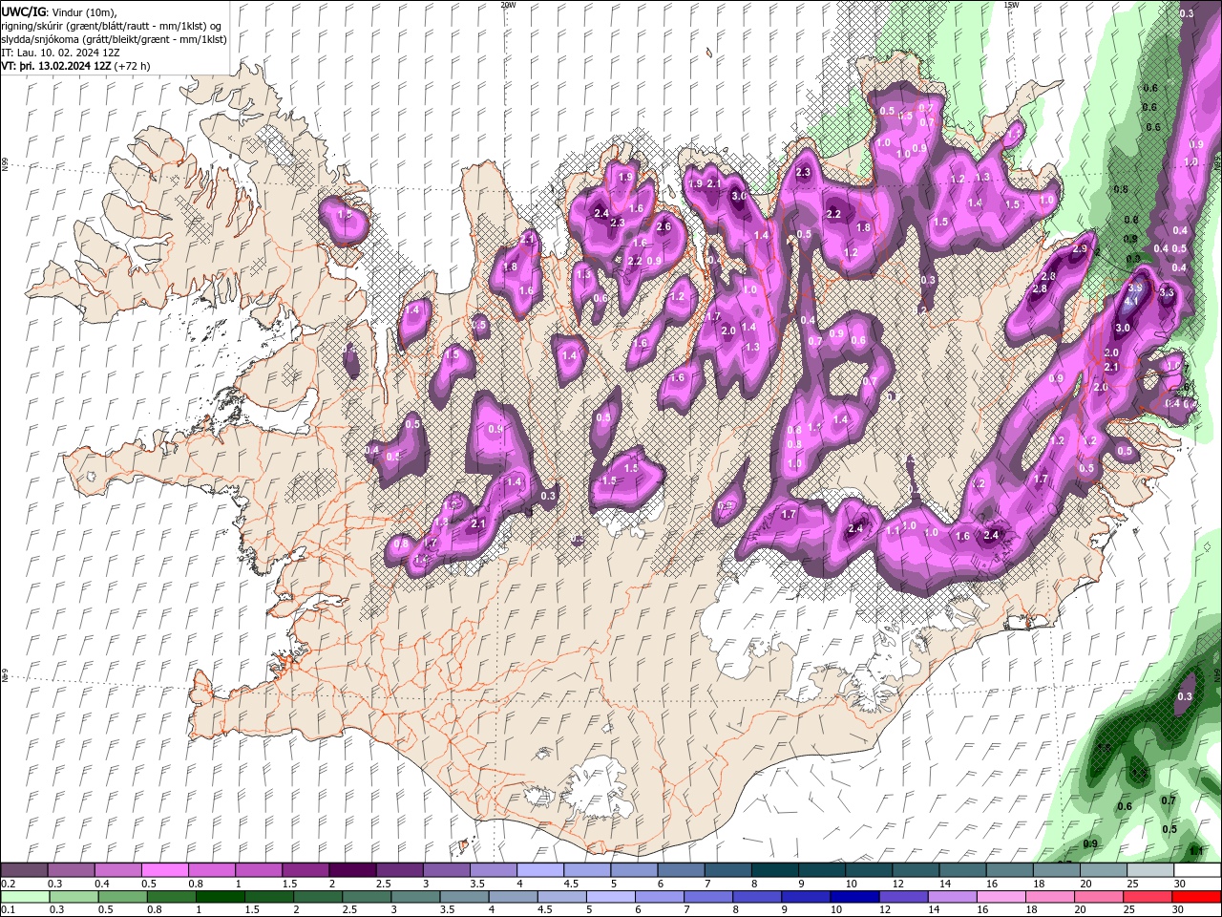Click the darkest green 1 swatch in rain scale
Screen dimensions: 1222x917
(x=220, y=896)
